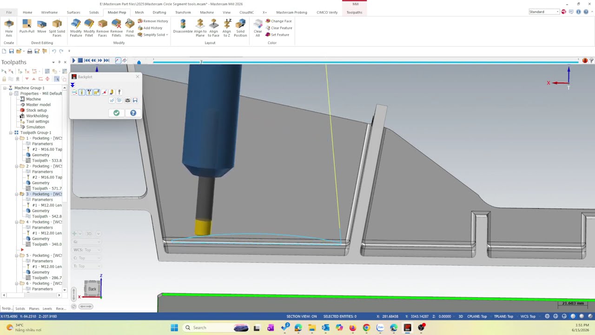Open Backplot help button
This screenshot has height=335, width=595.
point(133,113)
